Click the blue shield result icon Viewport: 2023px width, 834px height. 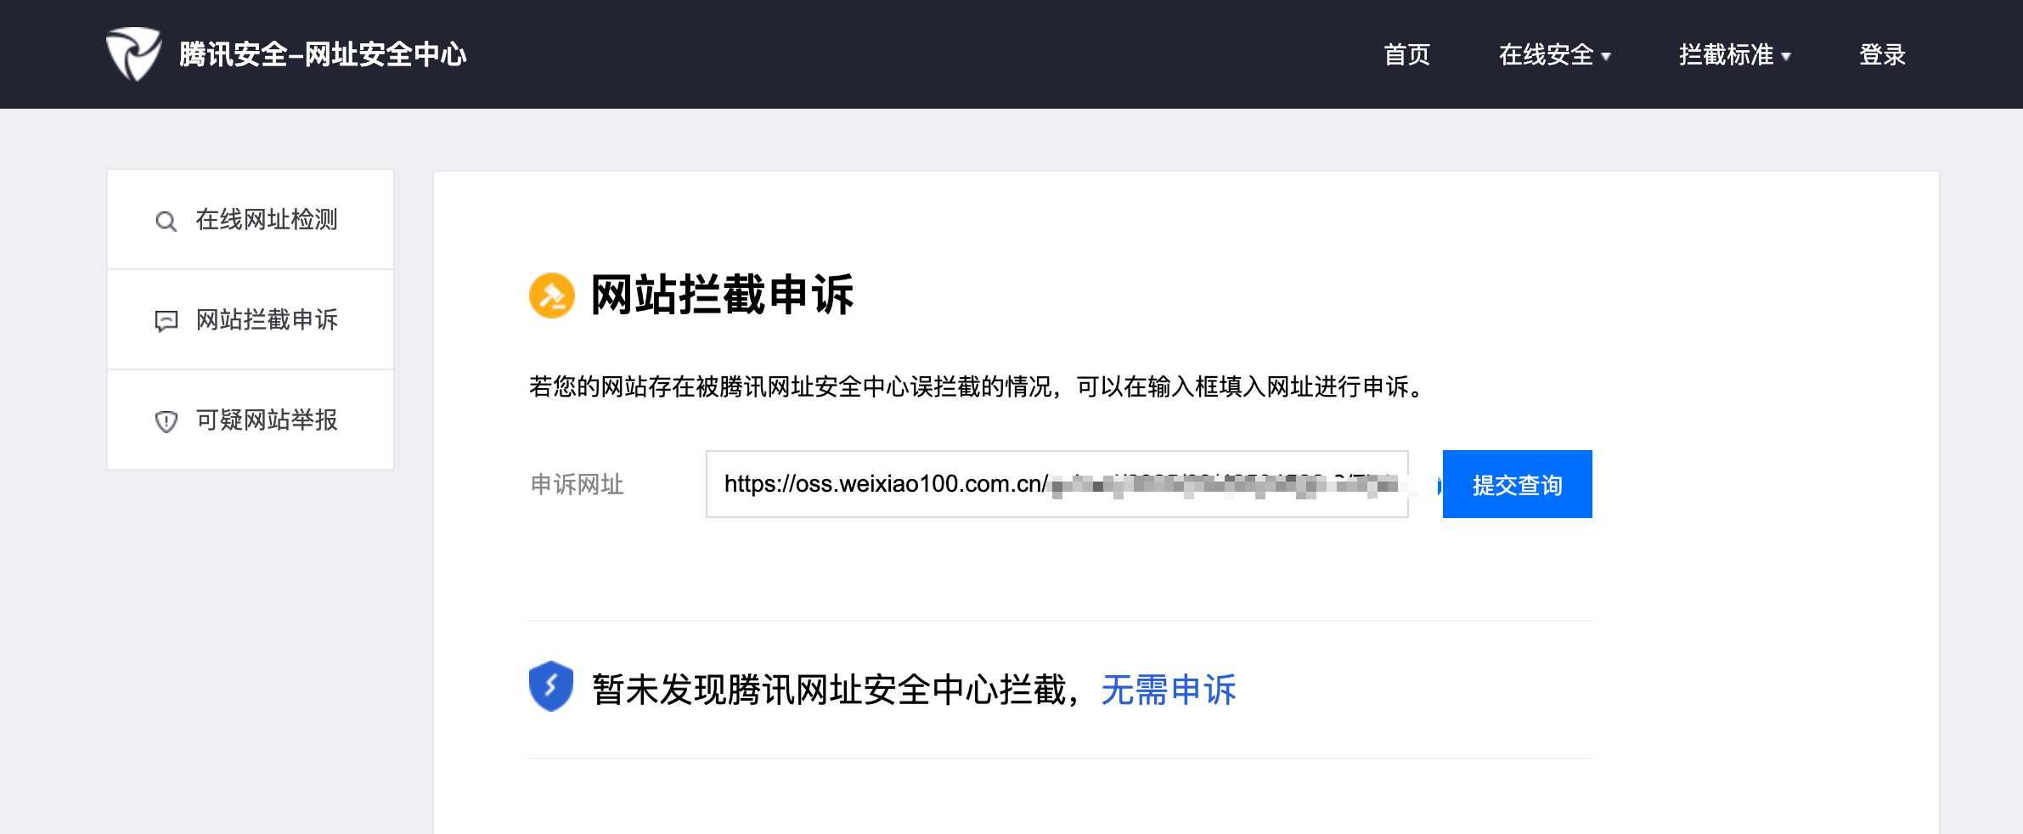551,686
